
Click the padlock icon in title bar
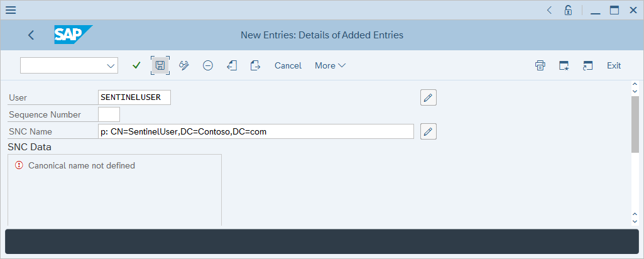click(x=568, y=10)
